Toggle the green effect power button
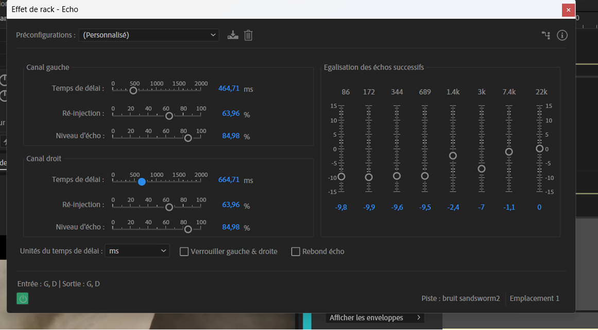 coord(22,299)
